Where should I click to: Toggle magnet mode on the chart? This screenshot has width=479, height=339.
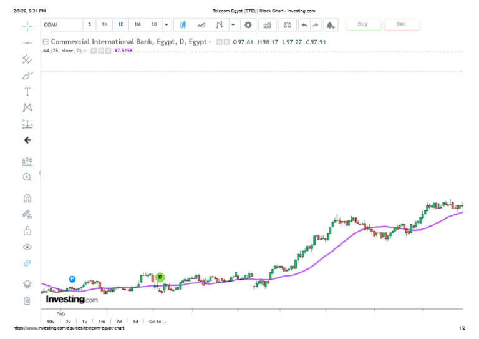(x=27, y=199)
